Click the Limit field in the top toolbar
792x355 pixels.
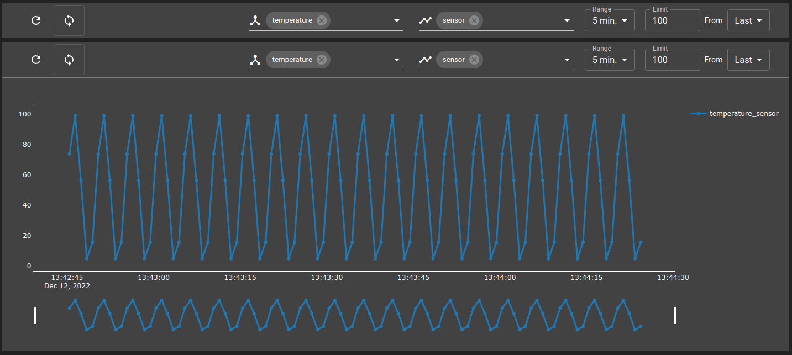[673, 20]
